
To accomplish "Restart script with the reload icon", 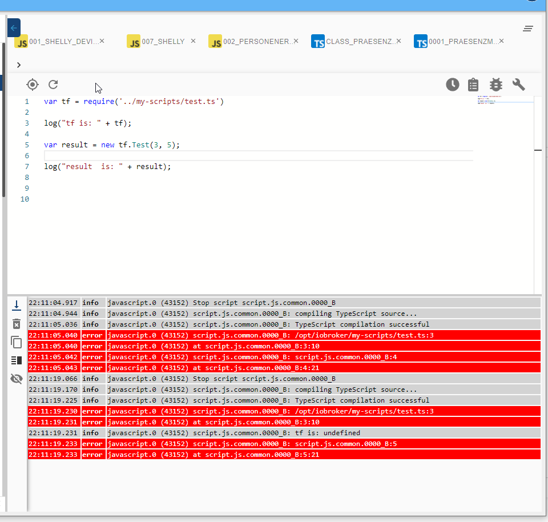I will pyautogui.click(x=53, y=85).
